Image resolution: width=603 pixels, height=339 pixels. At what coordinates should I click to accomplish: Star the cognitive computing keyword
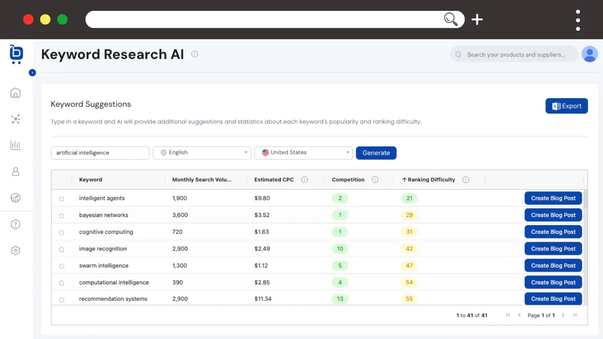click(x=61, y=233)
